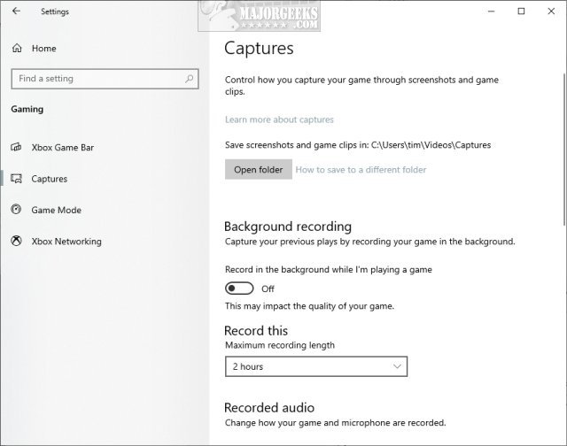Open the Xbox Game Bar settings page
The height and width of the screenshot is (446, 567).
click(x=62, y=147)
